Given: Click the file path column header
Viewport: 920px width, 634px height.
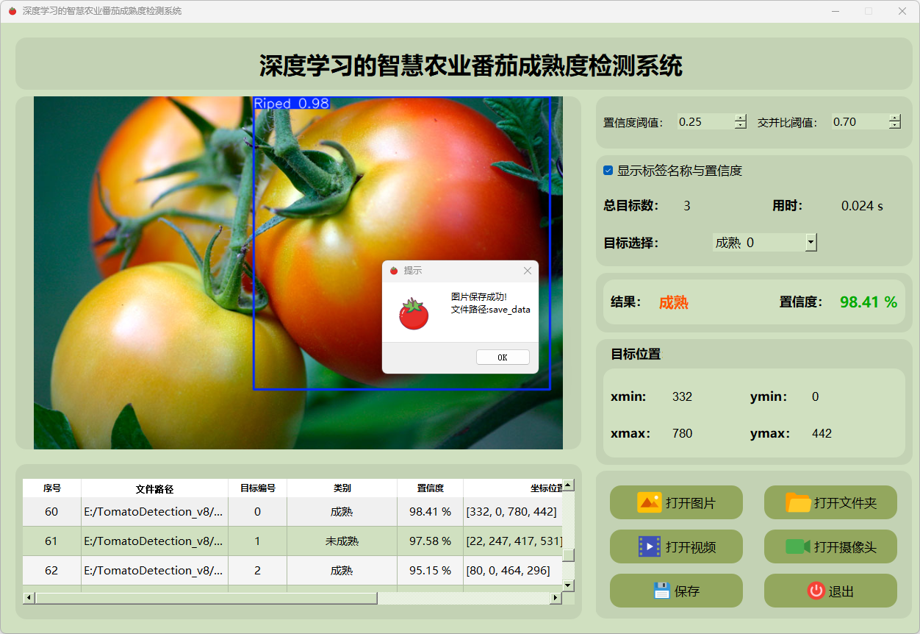Looking at the screenshot, I should [x=154, y=488].
